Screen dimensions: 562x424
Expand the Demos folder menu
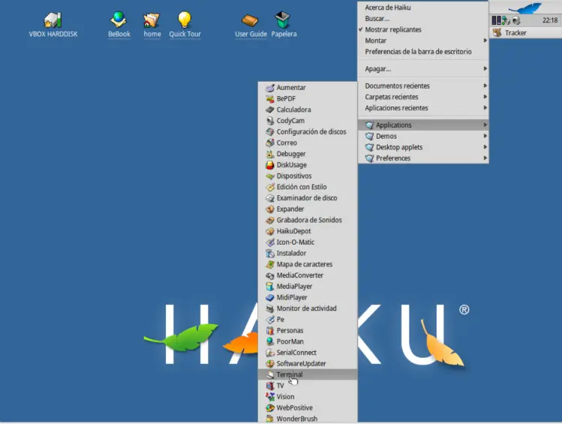click(x=423, y=136)
